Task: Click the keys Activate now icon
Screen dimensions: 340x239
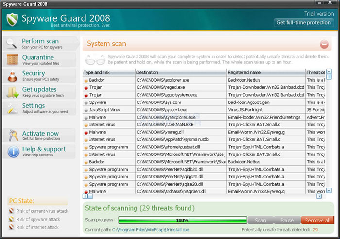Action: [x=13, y=136]
